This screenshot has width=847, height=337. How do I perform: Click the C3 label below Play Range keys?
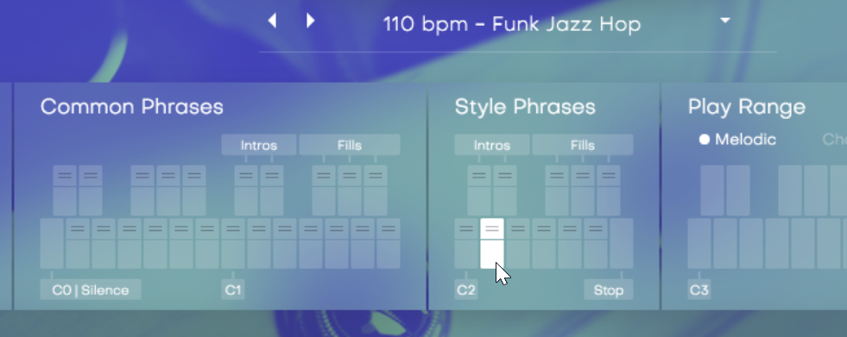tap(699, 290)
